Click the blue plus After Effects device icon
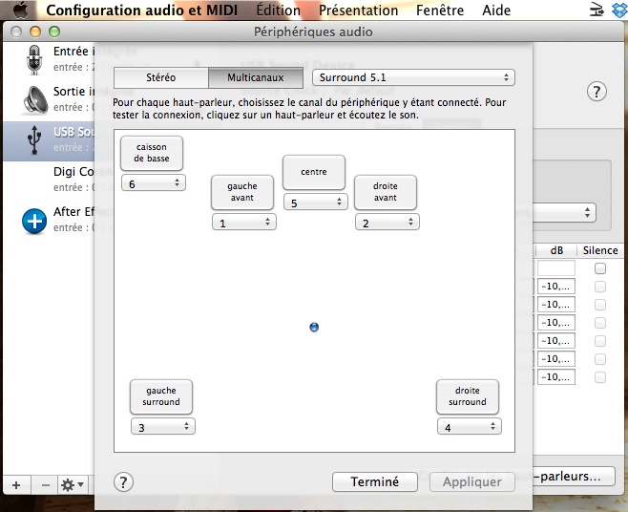This screenshot has width=628, height=512. click(34, 221)
